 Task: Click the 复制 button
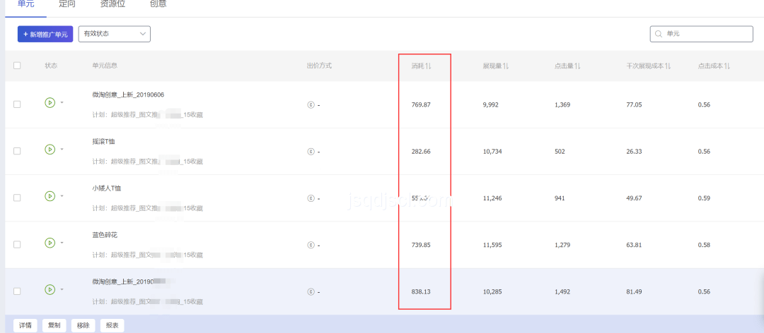pyautogui.click(x=54, y=326)
